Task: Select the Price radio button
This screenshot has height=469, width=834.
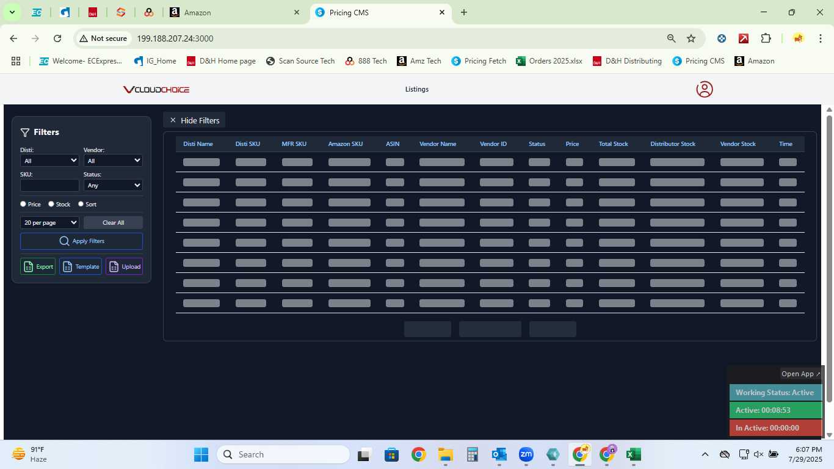Action: pyautogui.click(x=23, y=204)
